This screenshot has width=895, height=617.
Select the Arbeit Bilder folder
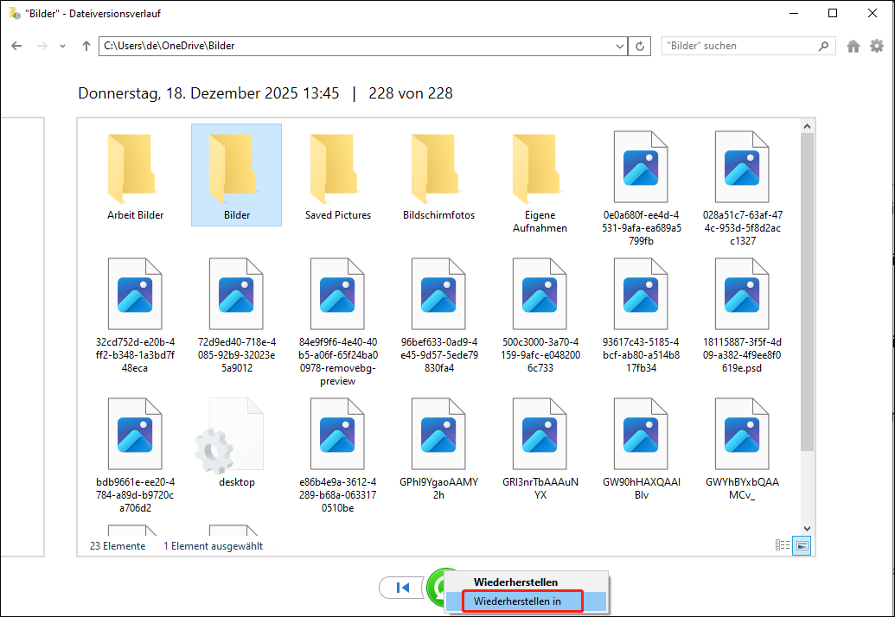pos(135,175)
